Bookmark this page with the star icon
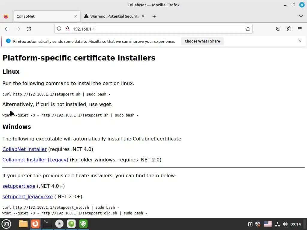This screenshot has width=307, height=230. click(x=248, y=29)
